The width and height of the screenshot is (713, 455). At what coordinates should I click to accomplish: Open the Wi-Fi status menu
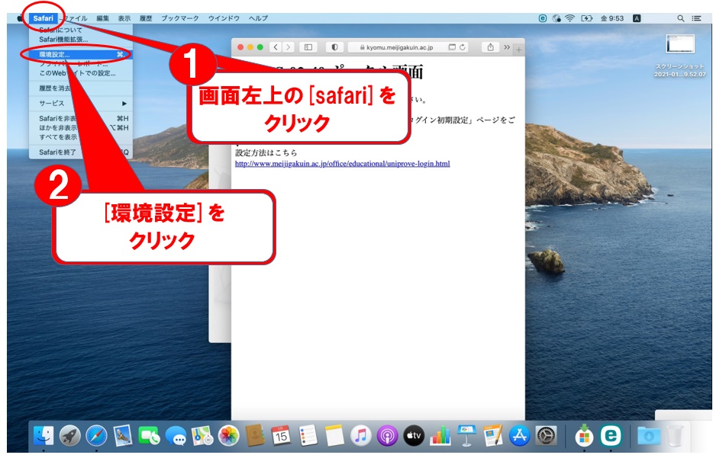569,18
